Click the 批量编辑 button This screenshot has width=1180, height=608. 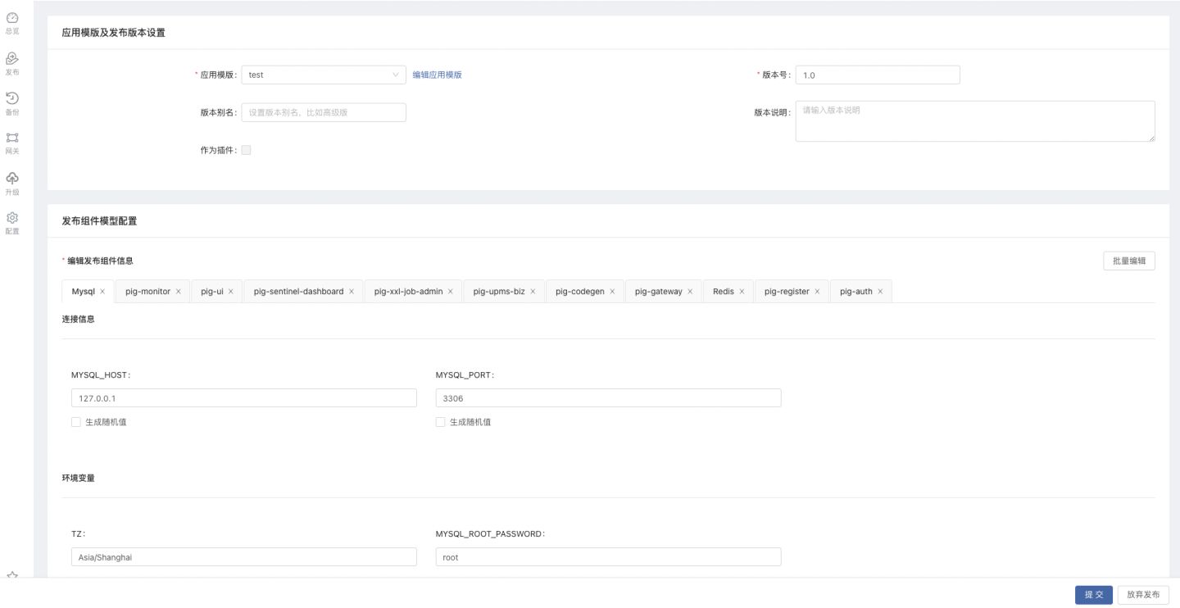coord(1129,261)
